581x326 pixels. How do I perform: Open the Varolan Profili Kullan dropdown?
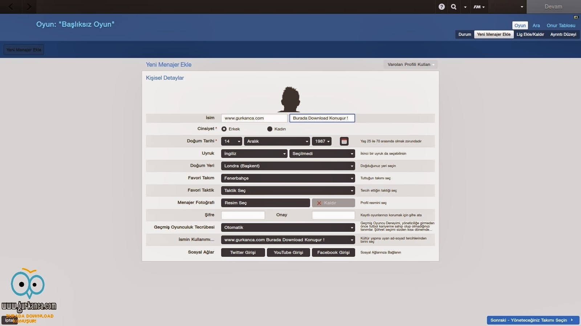[x=410, y=64]
